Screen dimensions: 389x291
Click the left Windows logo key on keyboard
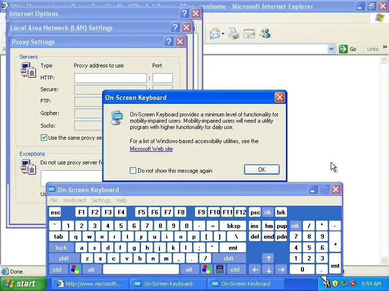click(x=75, y=269)
